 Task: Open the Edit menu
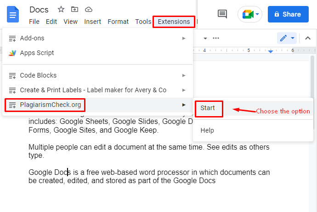51,22
